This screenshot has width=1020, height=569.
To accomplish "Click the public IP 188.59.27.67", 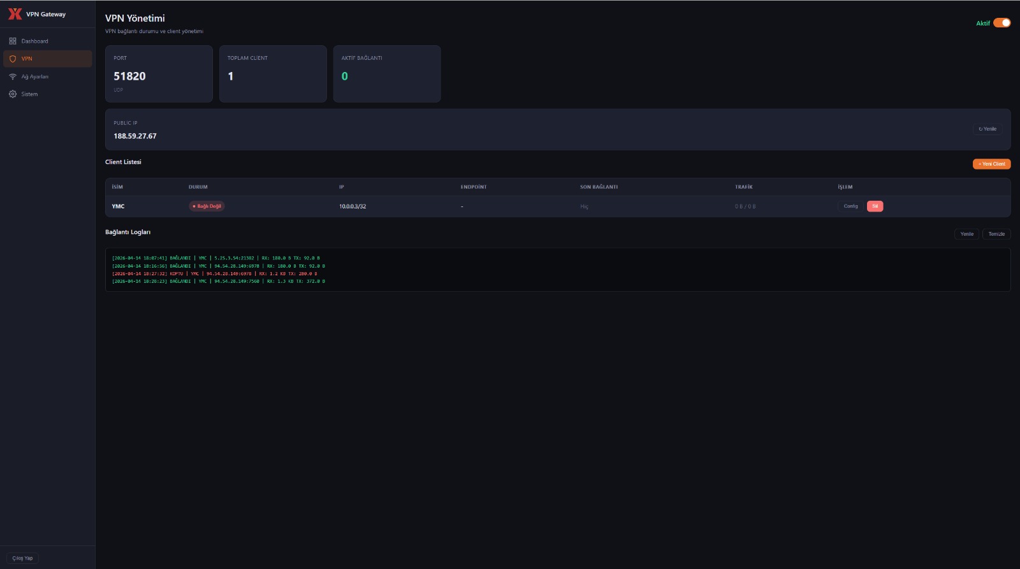I will click(x=135, y=136).
